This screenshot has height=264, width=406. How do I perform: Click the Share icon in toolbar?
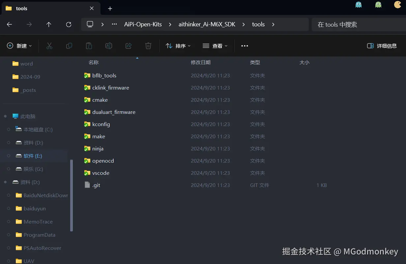point(129,46)
